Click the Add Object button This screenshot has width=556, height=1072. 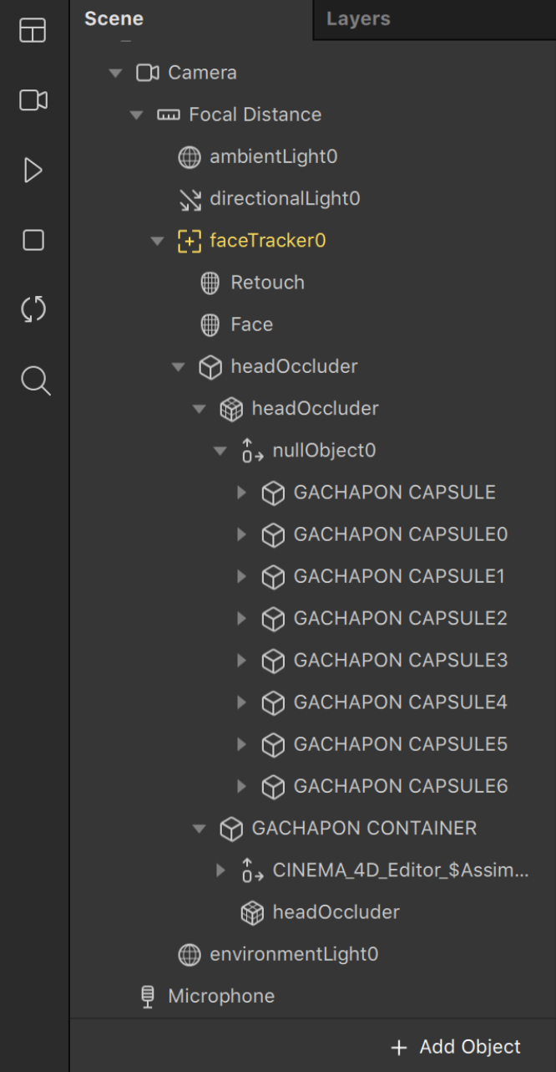[456, 1047]
